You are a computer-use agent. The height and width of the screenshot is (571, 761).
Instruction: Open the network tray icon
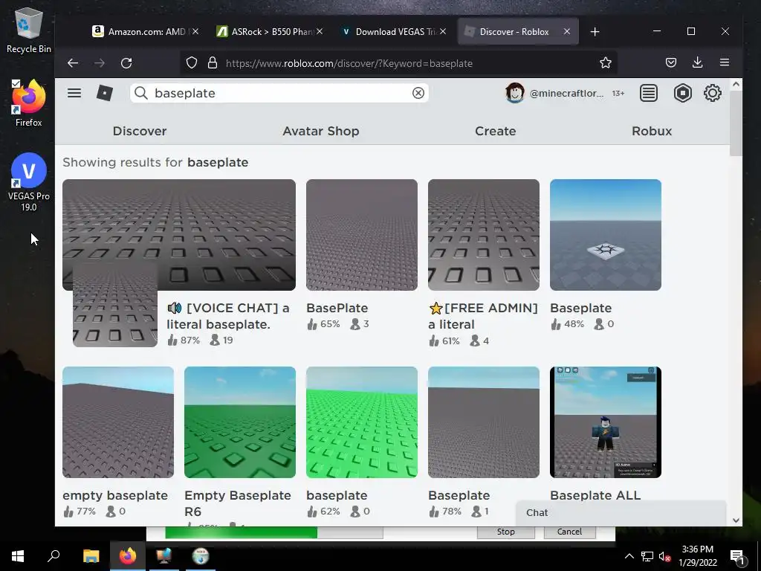(647, 556)
